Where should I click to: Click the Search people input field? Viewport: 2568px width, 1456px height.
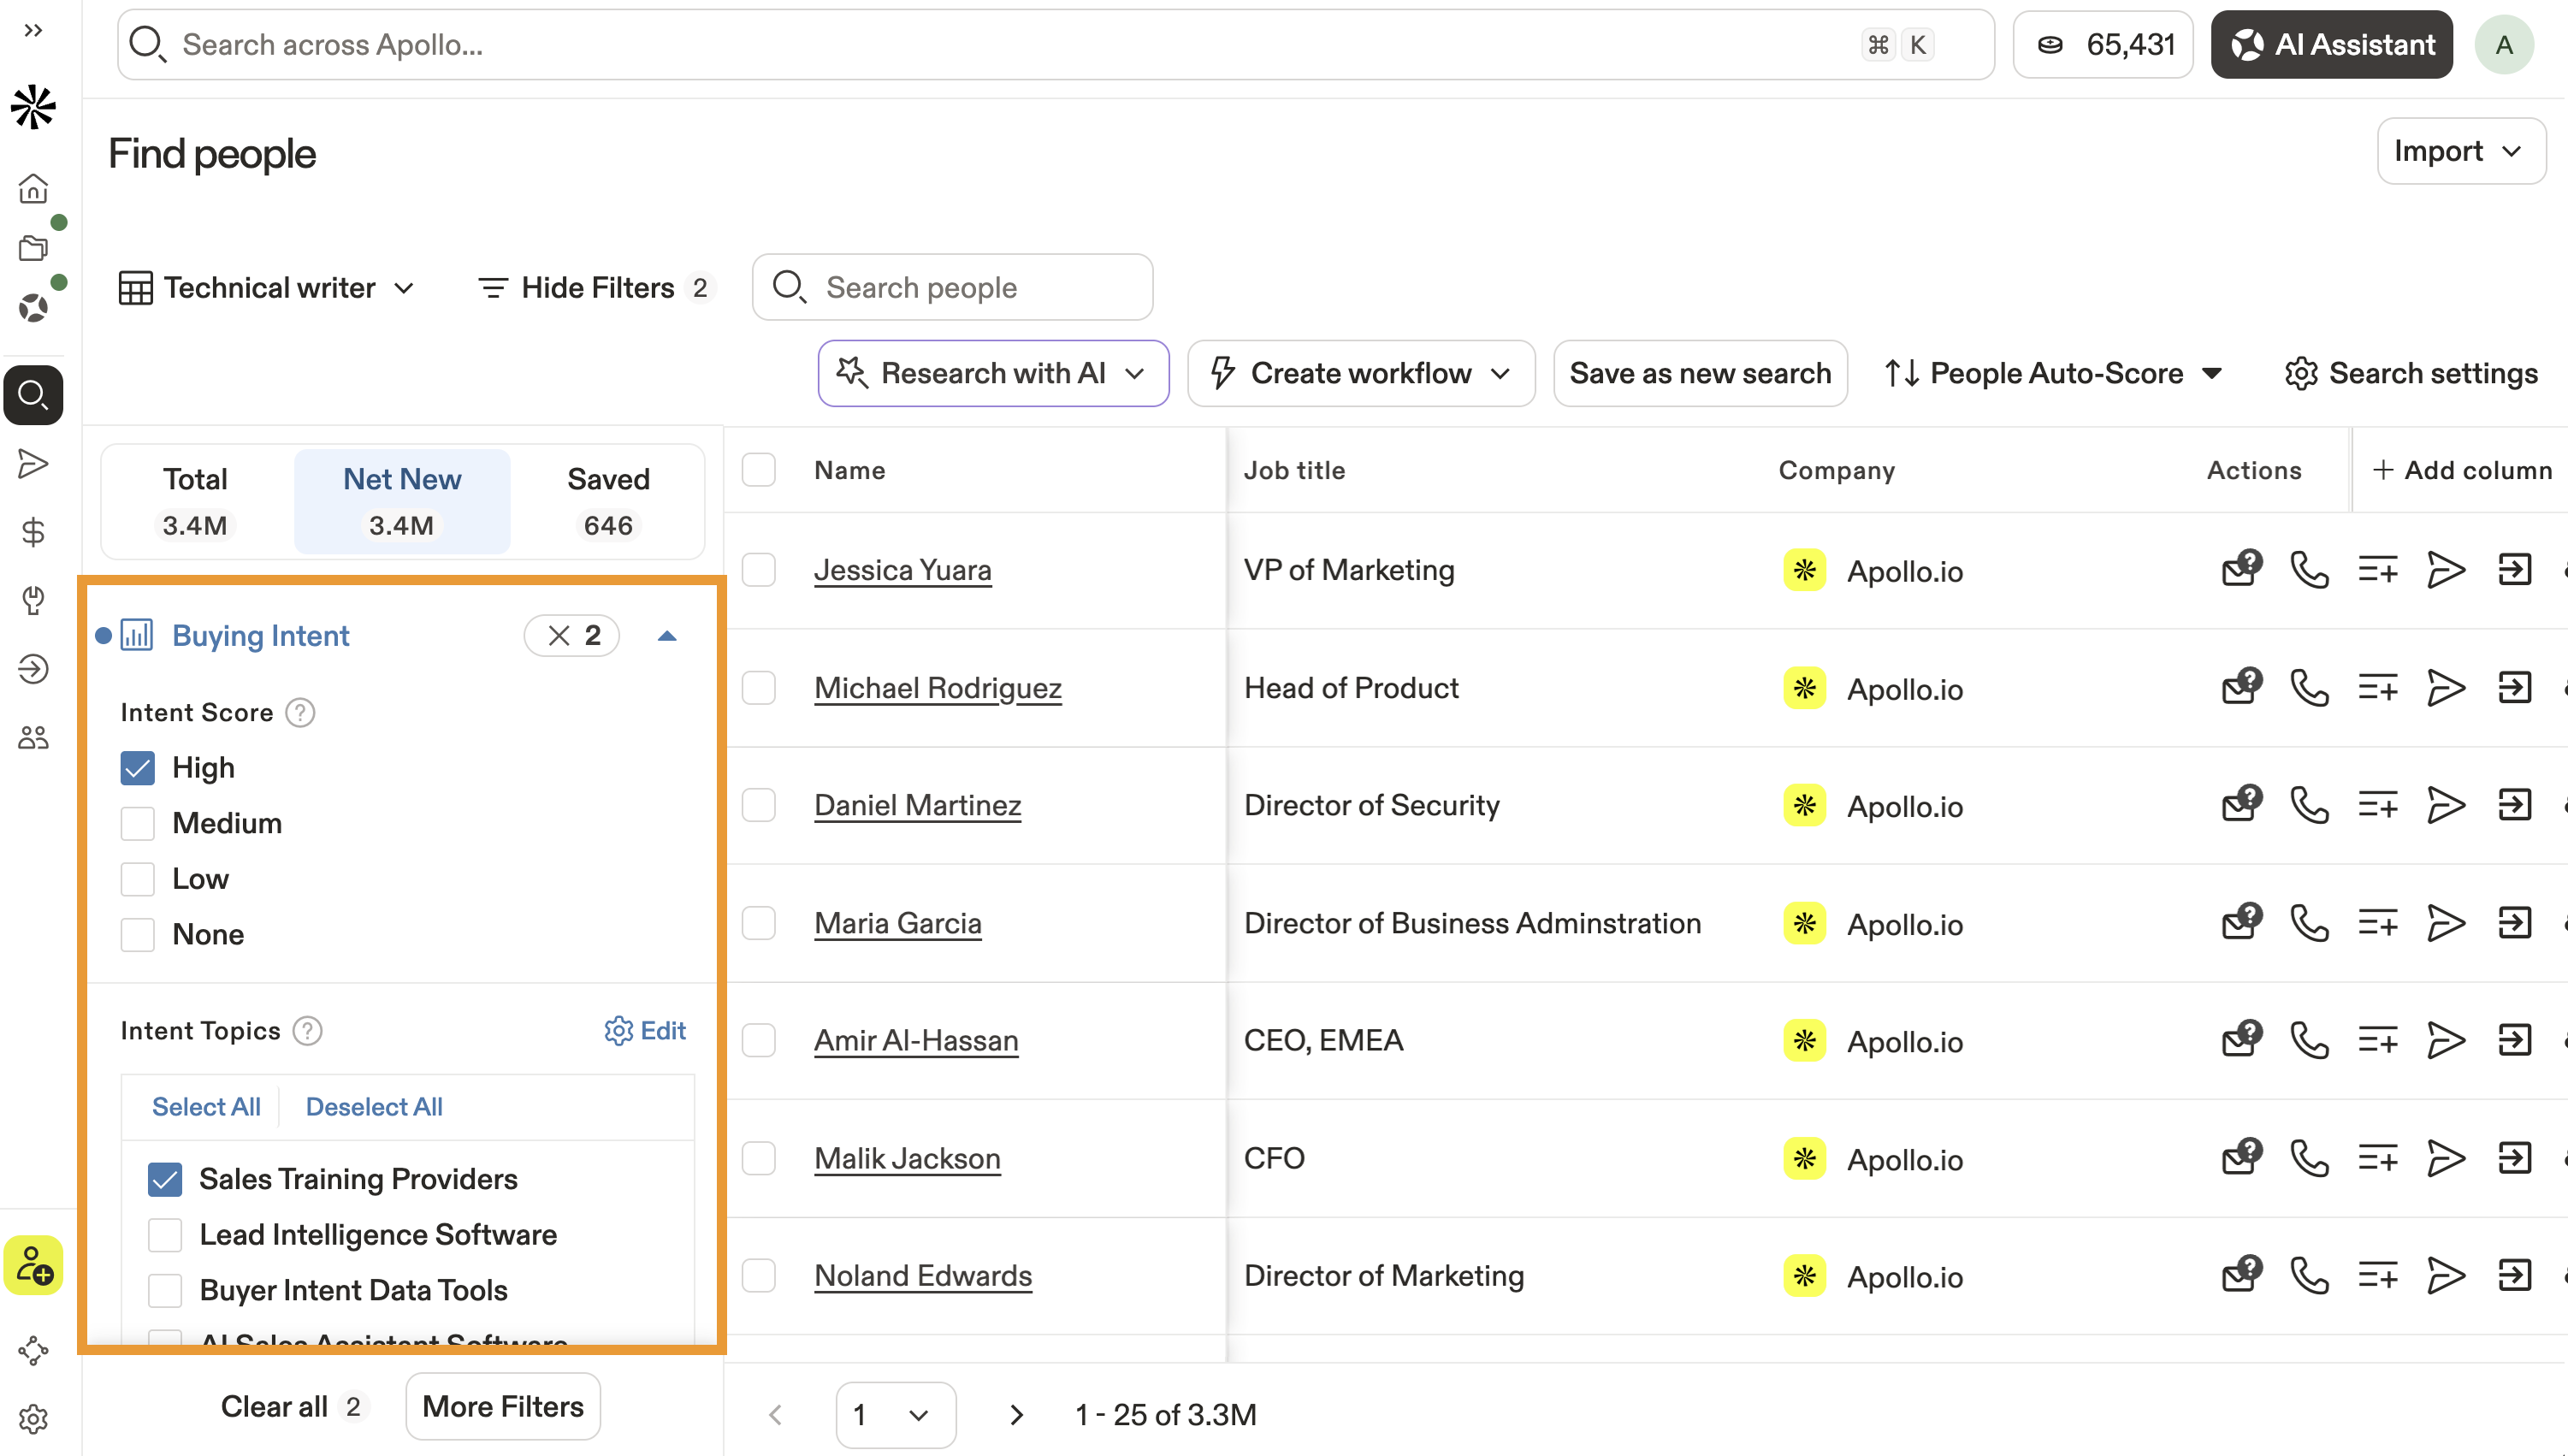[x=970, y=288]
